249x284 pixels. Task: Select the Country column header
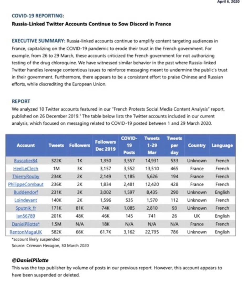[x=197, y=145]
